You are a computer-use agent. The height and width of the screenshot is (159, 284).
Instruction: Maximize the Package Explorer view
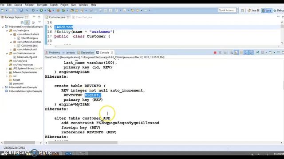39,17
